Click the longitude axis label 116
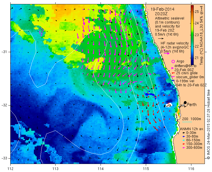Image resolution: width=212 pixels, height=172 pixels. coord(191,169)
